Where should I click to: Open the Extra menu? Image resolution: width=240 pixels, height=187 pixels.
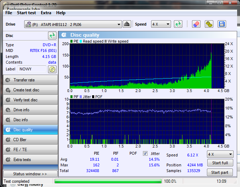(x=46, y=13)
